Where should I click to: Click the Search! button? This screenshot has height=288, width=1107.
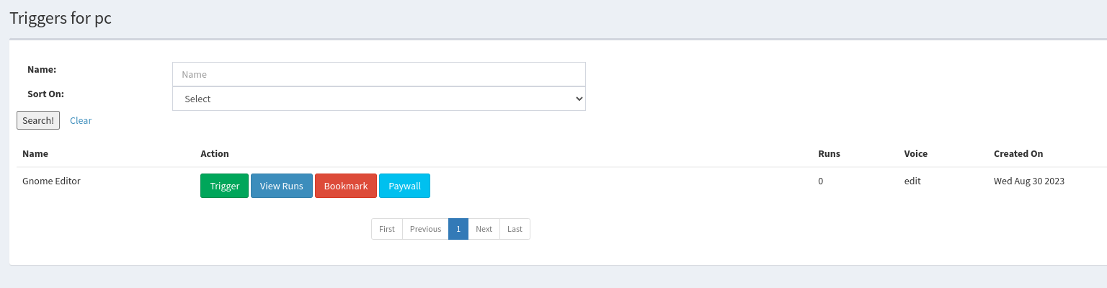point(38,120)
